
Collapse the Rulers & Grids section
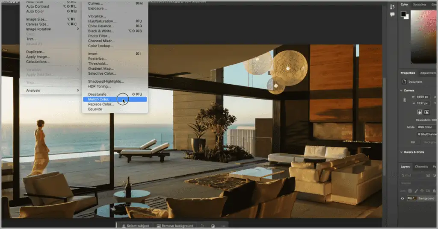coord(401,152)
